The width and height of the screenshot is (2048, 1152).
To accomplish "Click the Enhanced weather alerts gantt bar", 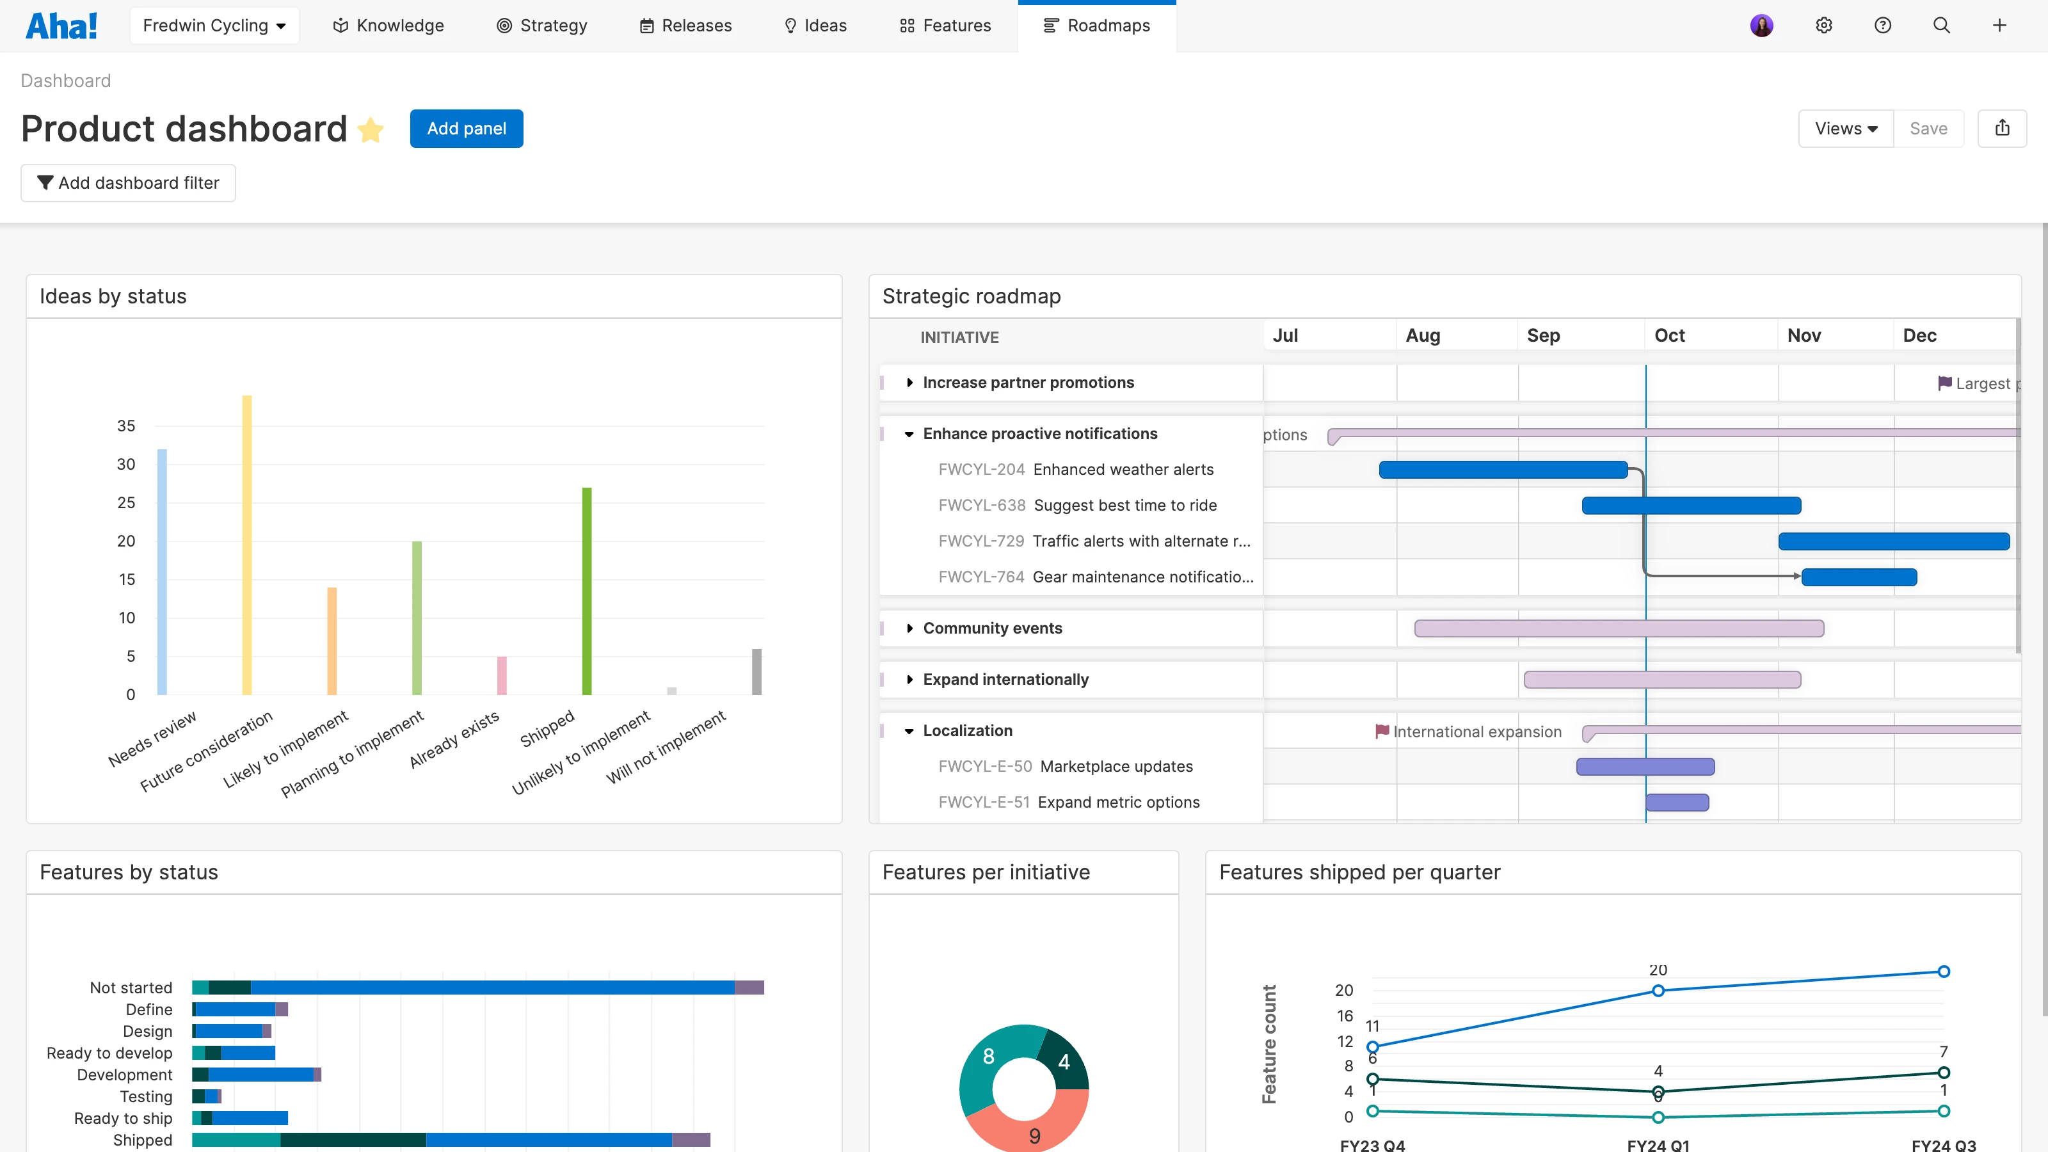I will click(1503, 470).
